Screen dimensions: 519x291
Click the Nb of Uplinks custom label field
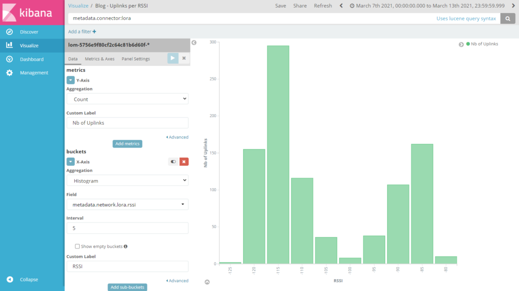(127, 123)
